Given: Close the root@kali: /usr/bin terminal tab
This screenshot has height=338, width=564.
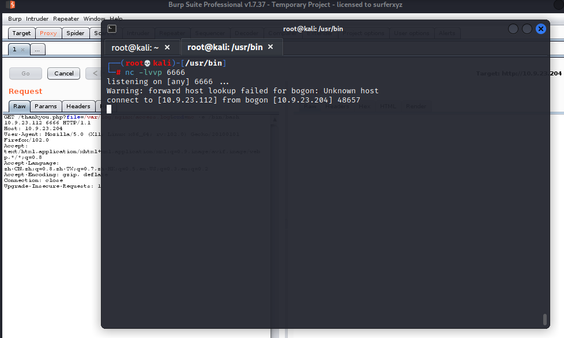Looking at the screenshot, I should click(x=270, y=47).
